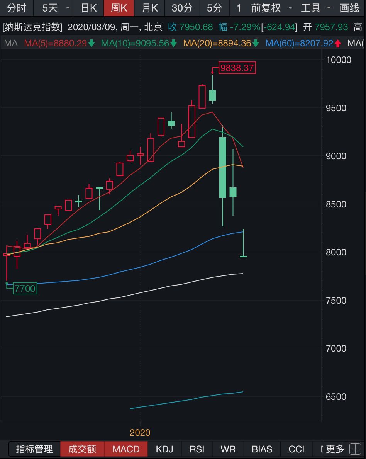Switch to the 分时 intraday tab
Screen dimensions: 366x459
coord(17,8)
